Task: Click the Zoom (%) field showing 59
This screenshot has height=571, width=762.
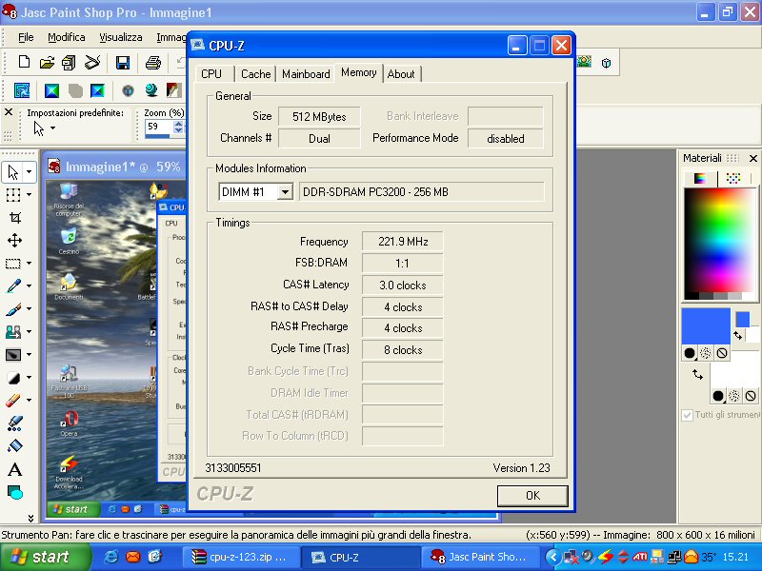Action: click(158, 127)
